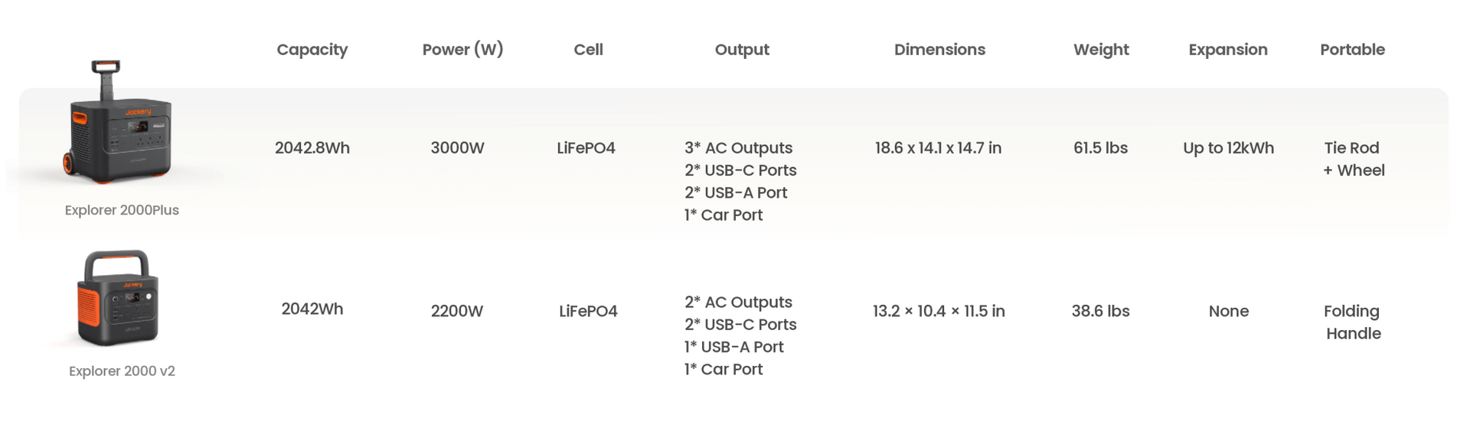The height and width of the screenshot is (424, 1470).
Task: Click the 2042.8Wh capacity value
Action: pyautogui.click(x=312, y=148)
